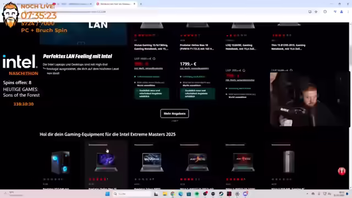The image size is (352, 198).
Task: Open the taskbar clock and date
Action: (x=339, y=194)
